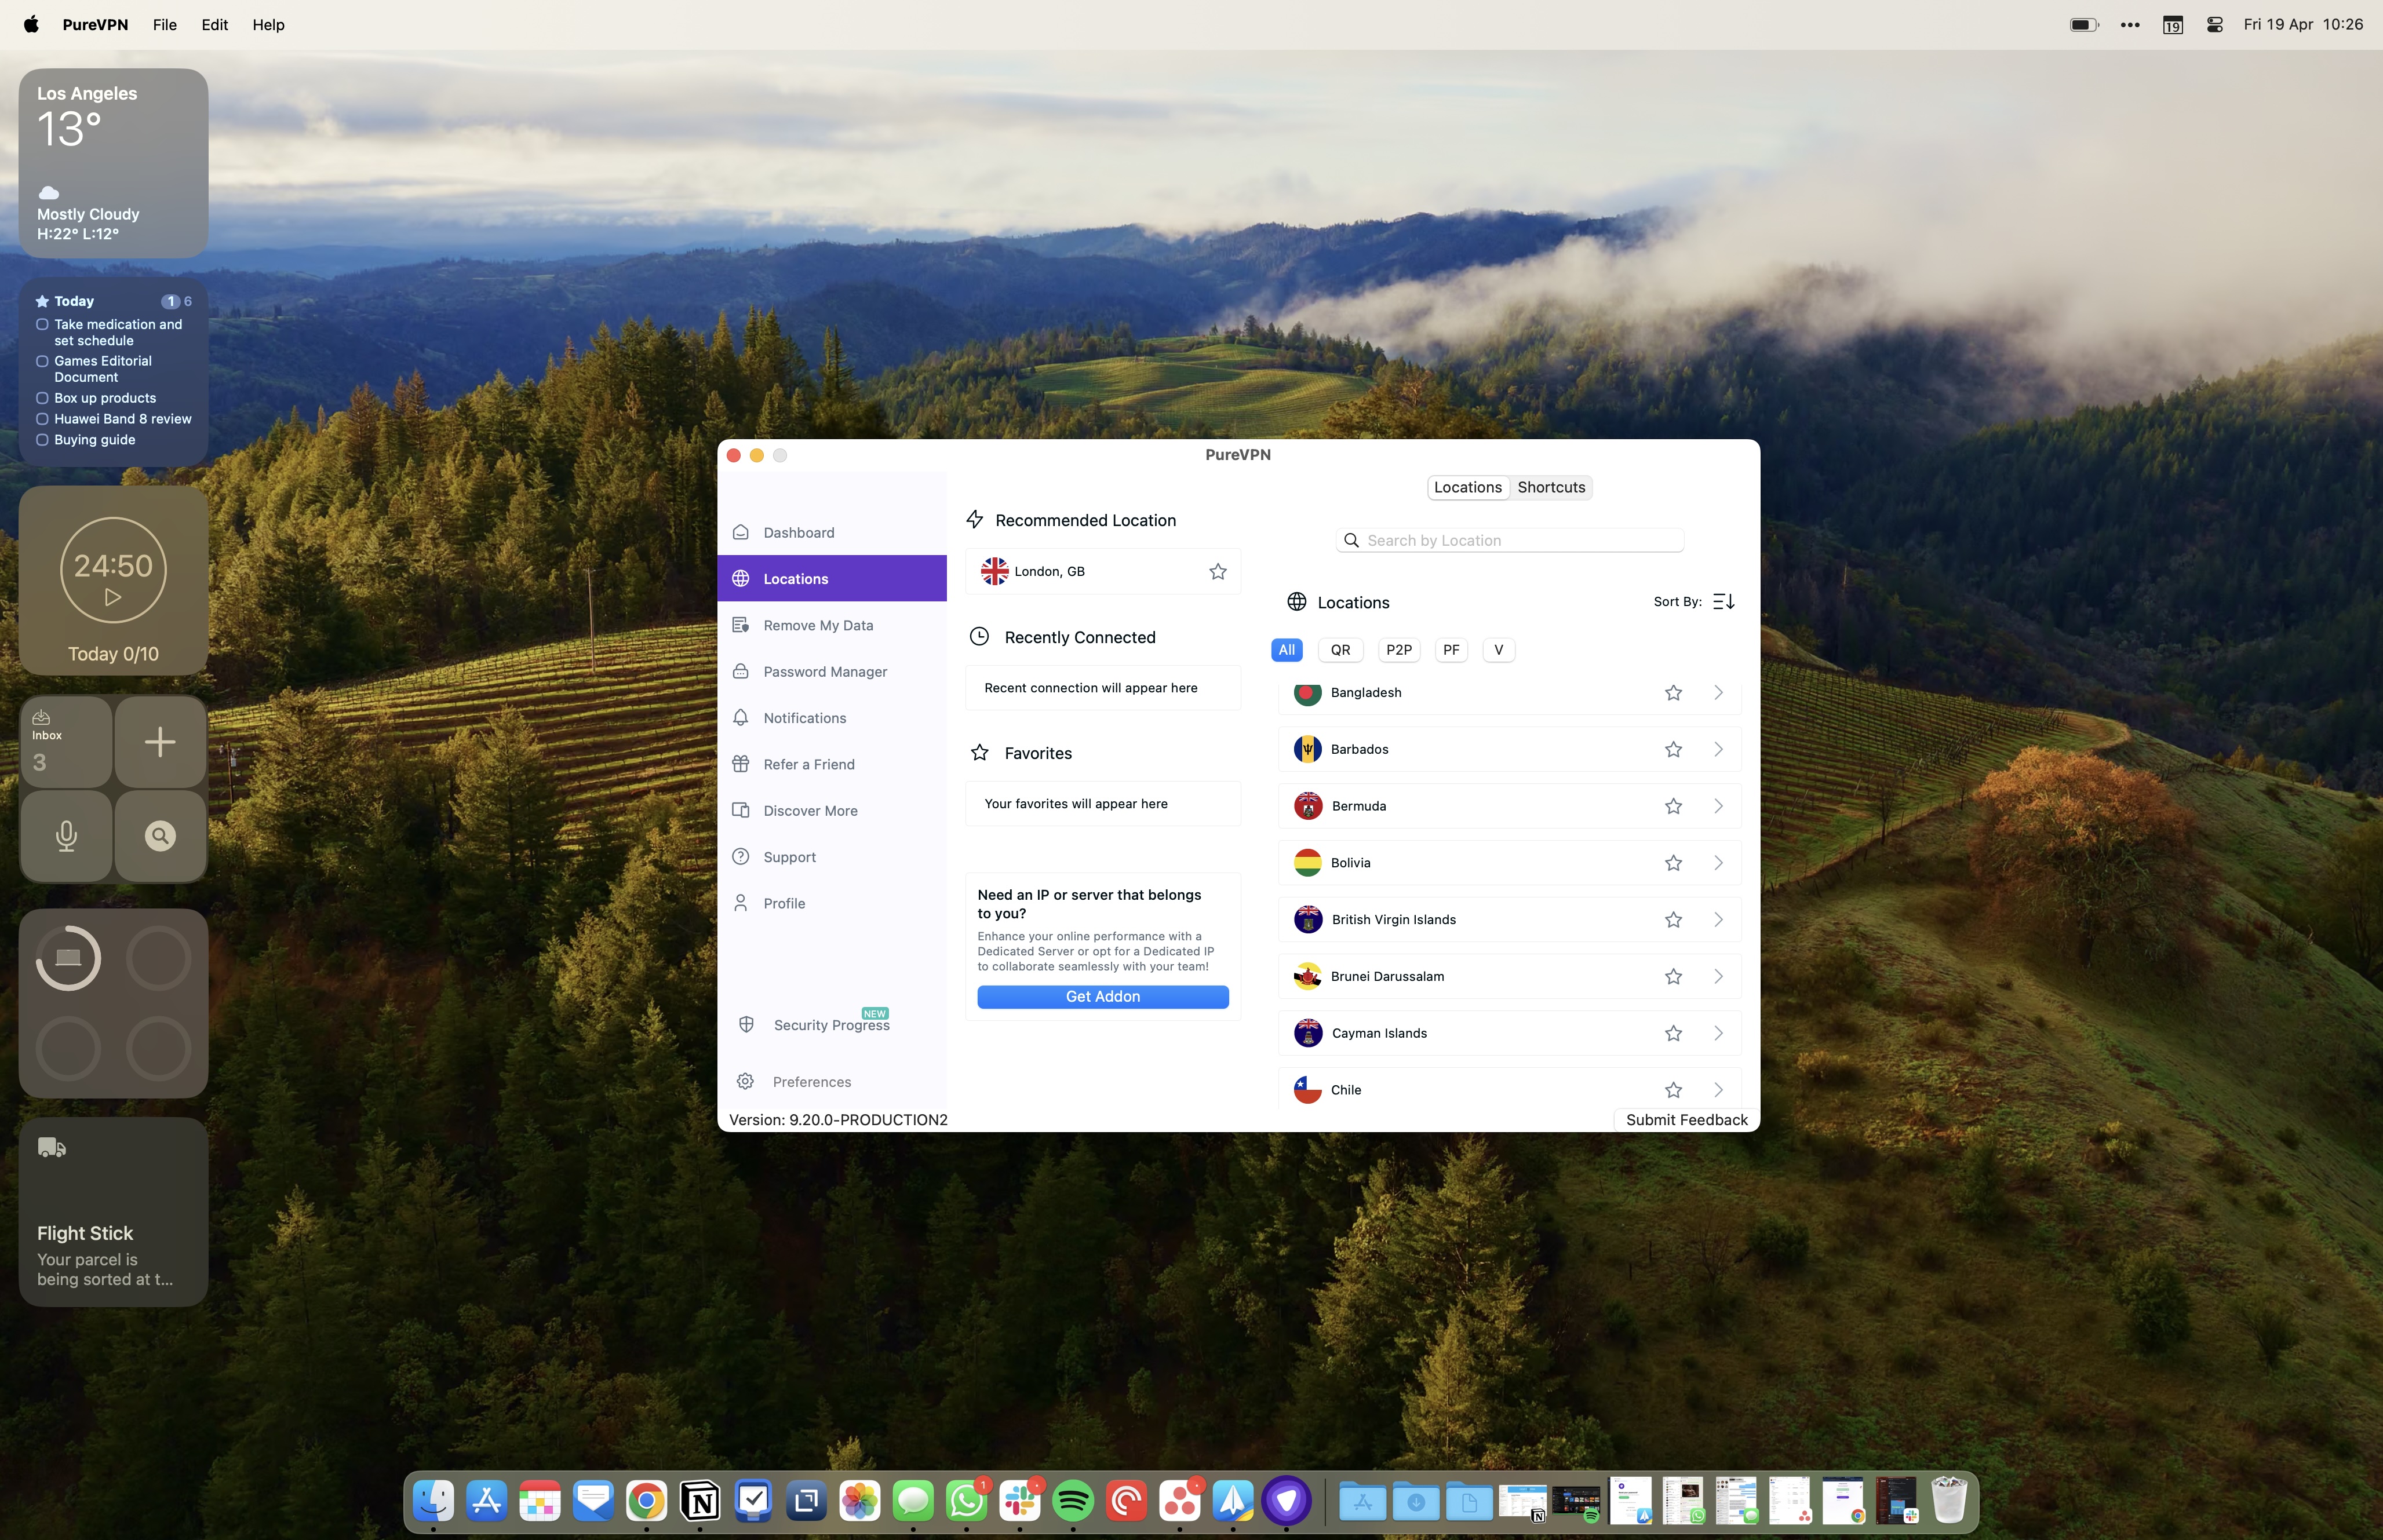Expand the Barbados location chevron

1718,749
